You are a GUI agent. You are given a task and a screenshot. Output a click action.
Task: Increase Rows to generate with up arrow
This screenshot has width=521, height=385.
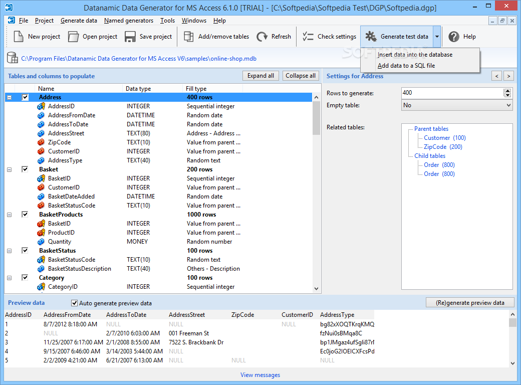(x=507, y=91)
